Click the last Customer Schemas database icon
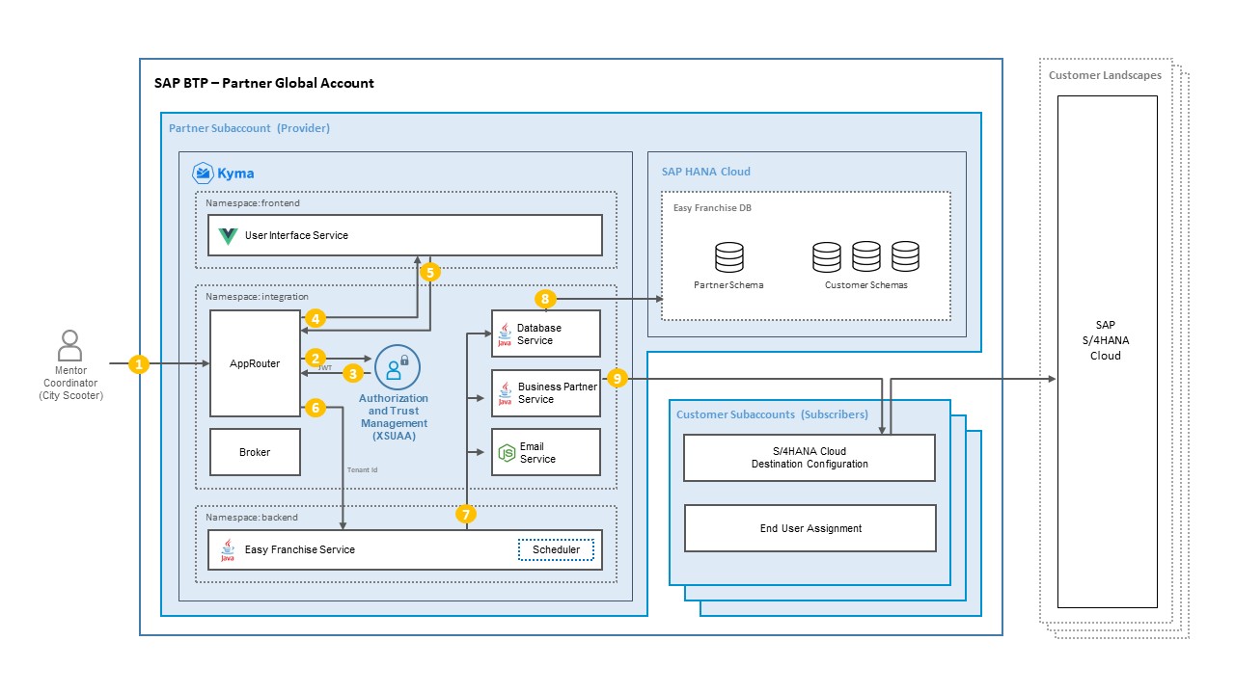The width and height of the screenshot is (1235, 694). click(905, 256)
